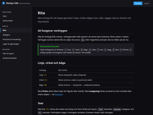Open Filer & export page
This screenshot has height=115, width=153.
[16, 53]
